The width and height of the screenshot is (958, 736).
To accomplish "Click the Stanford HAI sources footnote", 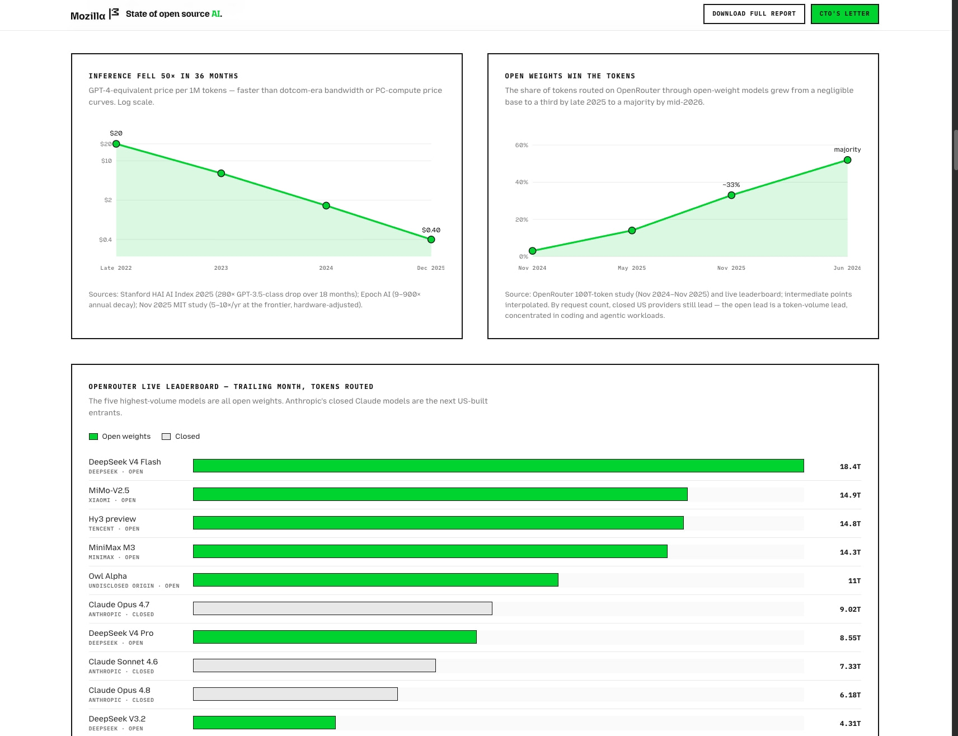I will [255, 299].
